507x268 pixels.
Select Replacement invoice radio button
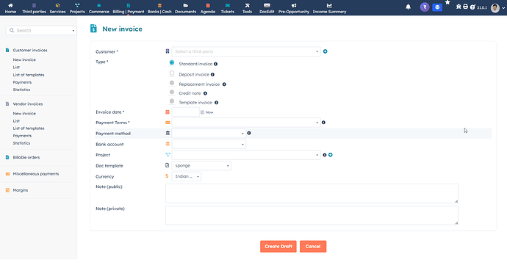pyautogui.click(x=172, y=83)
